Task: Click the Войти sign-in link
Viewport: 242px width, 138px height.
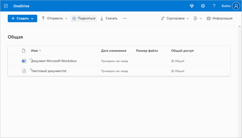Action: (x=226, y=6)
